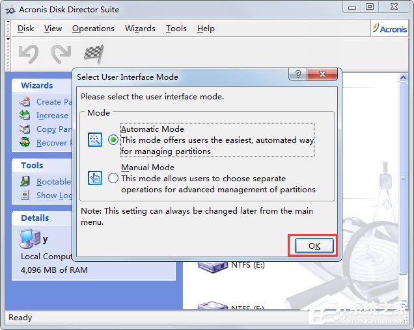Select the Automatic Mode radio button

click(113, 140)
